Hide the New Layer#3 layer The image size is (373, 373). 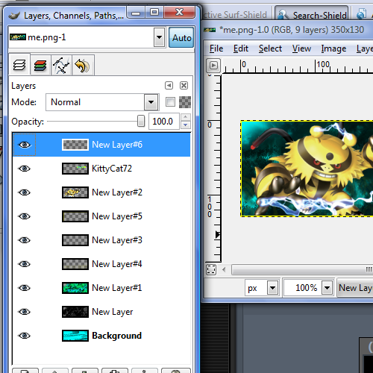(25, 240)
